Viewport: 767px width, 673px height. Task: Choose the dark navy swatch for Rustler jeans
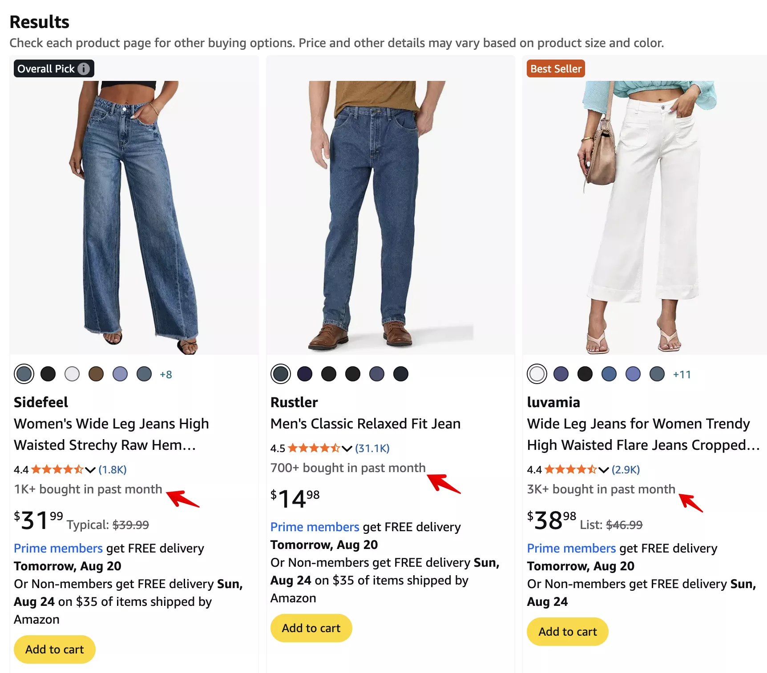click(305, 374)
